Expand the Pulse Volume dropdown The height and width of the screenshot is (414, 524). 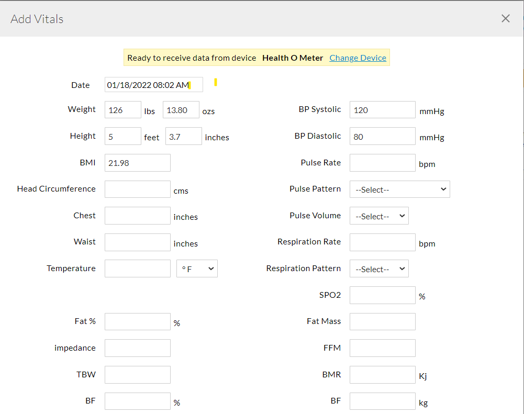378,216
